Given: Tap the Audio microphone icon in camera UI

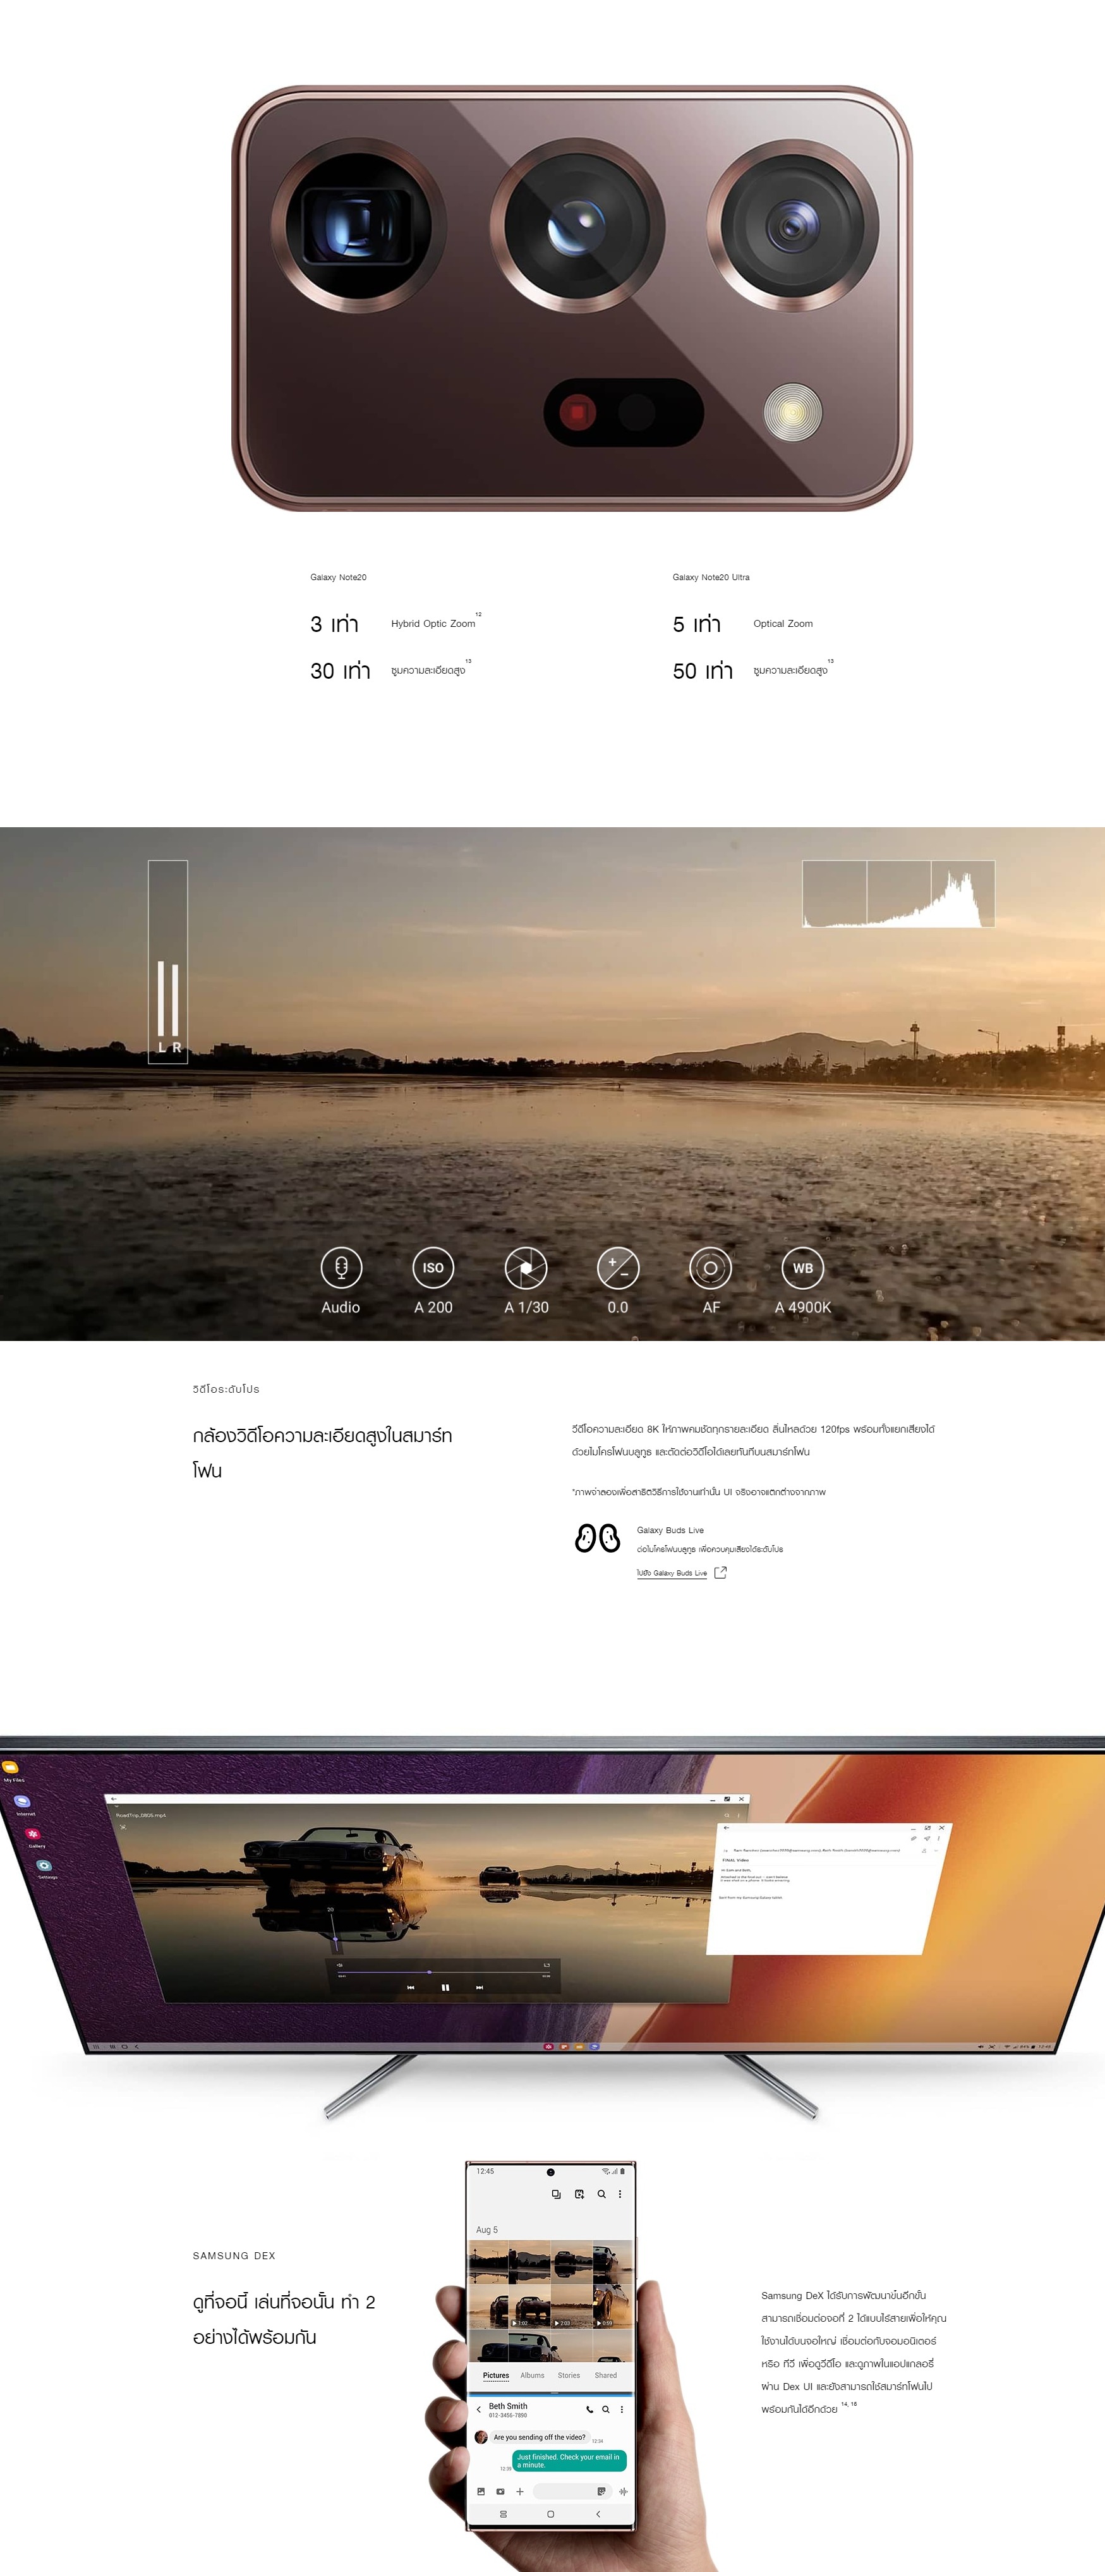Looking at the screenshot, I should coord(341,1267).
